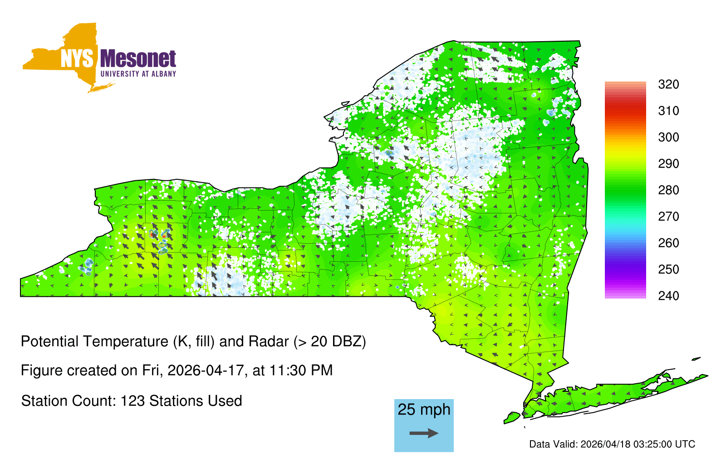Click the purple Mesonet wordmark

pos(138,59)
